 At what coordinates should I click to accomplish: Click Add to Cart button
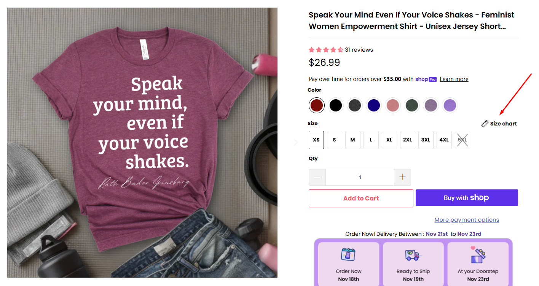click(361, 198)
